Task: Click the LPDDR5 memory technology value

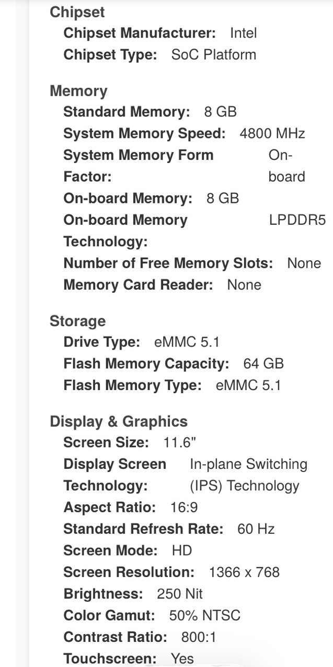Action: (297, 220)
